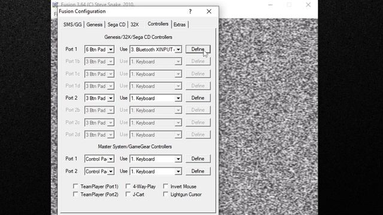Open Master System Port 2 Keyboard dropdown
This screenshot has height=215, width=383.
point(156,171)
